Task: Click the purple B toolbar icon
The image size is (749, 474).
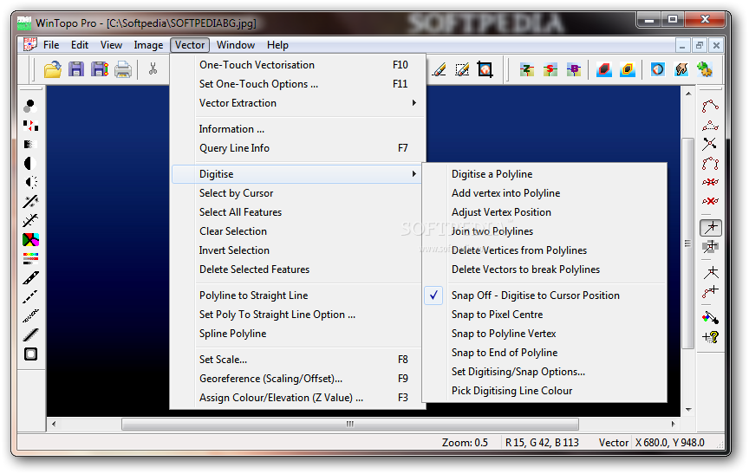Action: tap(573, 69)
